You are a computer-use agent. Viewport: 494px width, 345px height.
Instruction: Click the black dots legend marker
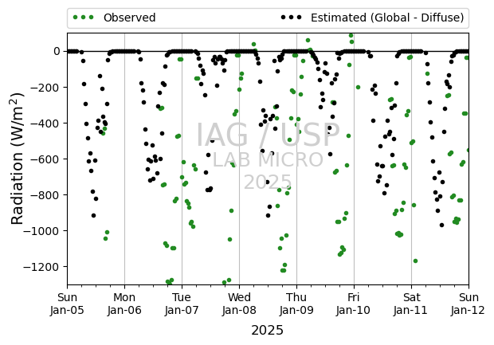(x=291, y=18)
